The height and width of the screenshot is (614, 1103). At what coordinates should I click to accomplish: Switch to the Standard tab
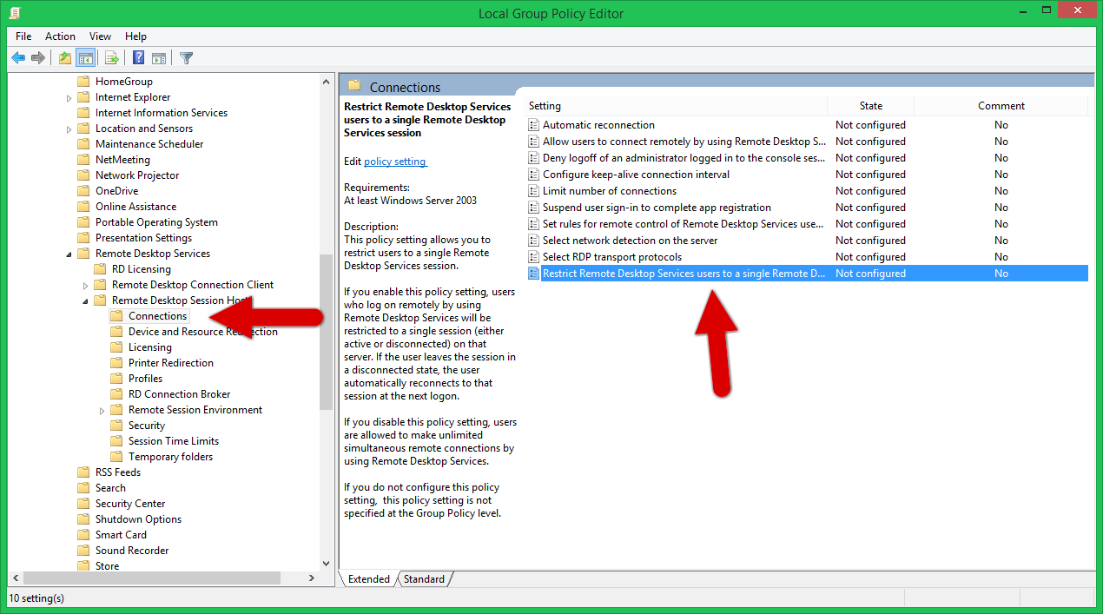point(425,579)
